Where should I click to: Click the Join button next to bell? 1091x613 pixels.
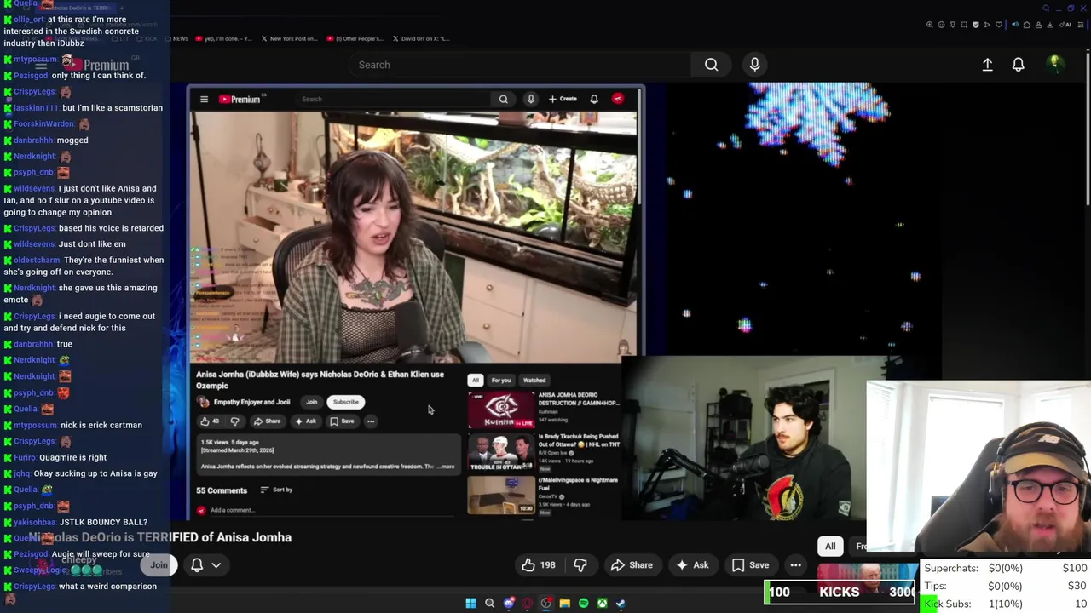(159, 565)
